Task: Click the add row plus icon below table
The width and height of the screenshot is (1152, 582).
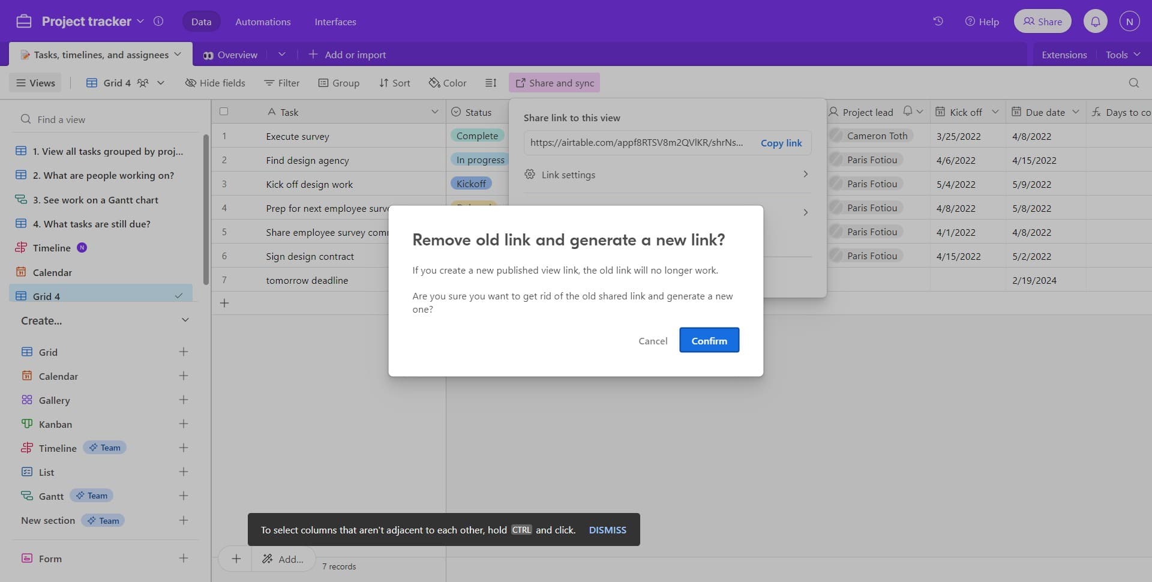Action: coord(224,304)
